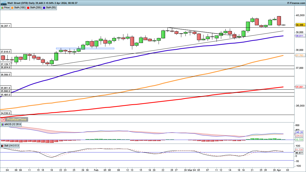Click the +0.04% change value in title
Viewport: 306px width, 172px height.
click(x=50, y=3)
